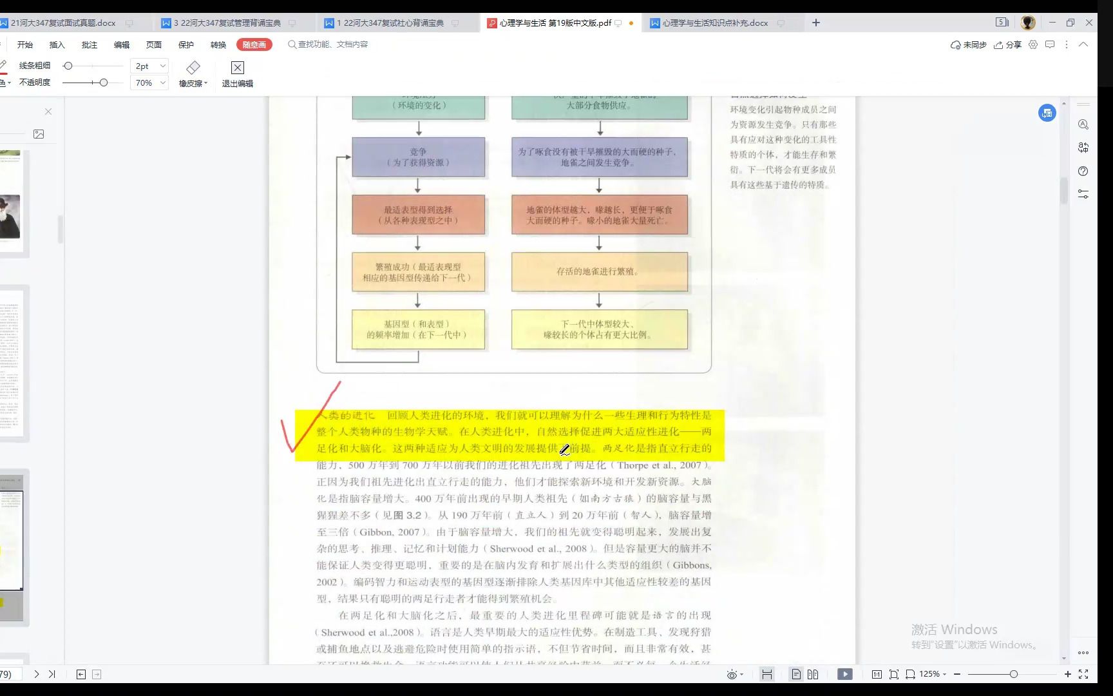The width and height of the screenshot is (1113, 696).
Task: Click the page number input box
Action: (10, 674)
